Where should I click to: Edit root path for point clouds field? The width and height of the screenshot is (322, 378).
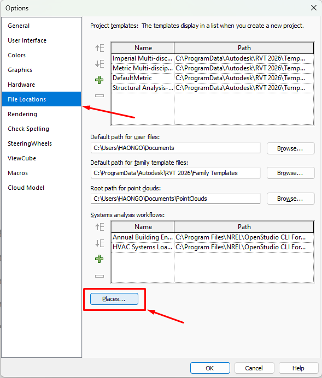pyautogui.click(x=175, y=199)
